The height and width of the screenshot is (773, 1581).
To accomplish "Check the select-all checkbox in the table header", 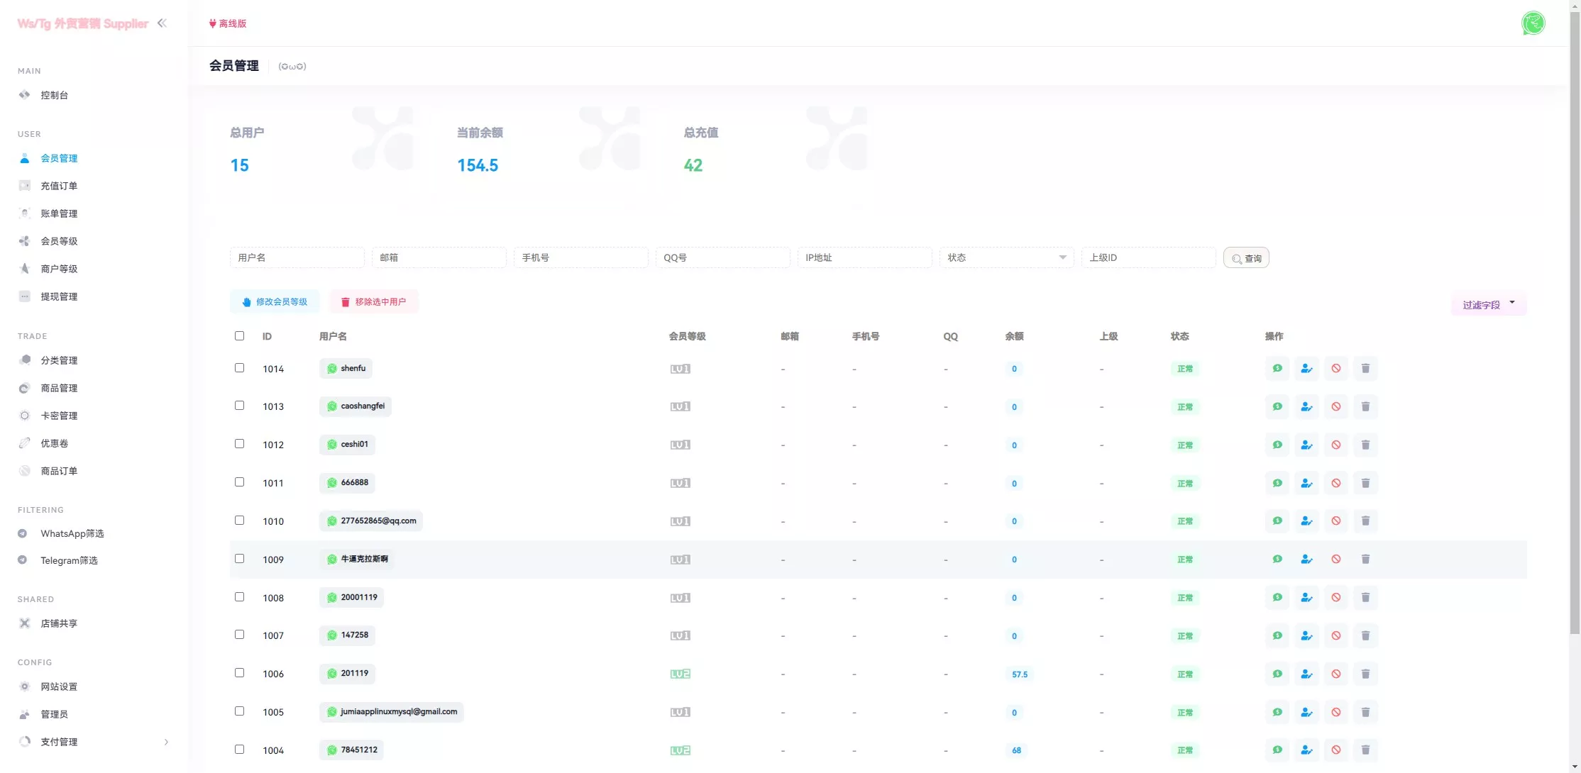I will (x=239, y=335).
